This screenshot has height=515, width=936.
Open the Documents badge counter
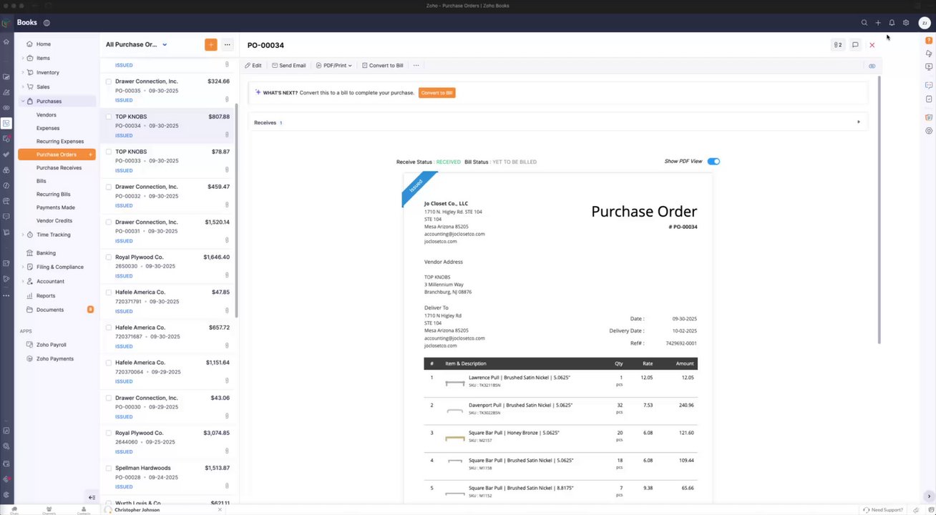coord(90,310)
